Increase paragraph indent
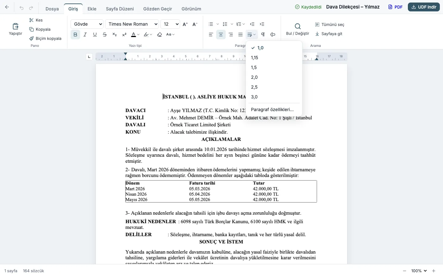Image resolution: width=443 pixels, height=277 pixels. pos(262,24)
